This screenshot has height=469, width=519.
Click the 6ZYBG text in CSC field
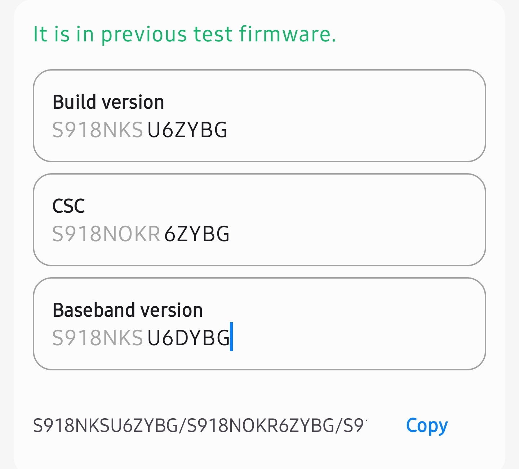[197, 234]
